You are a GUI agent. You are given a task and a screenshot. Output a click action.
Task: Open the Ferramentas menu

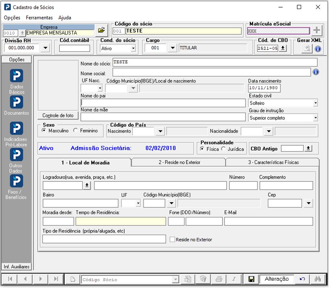[x=39, y=17]
